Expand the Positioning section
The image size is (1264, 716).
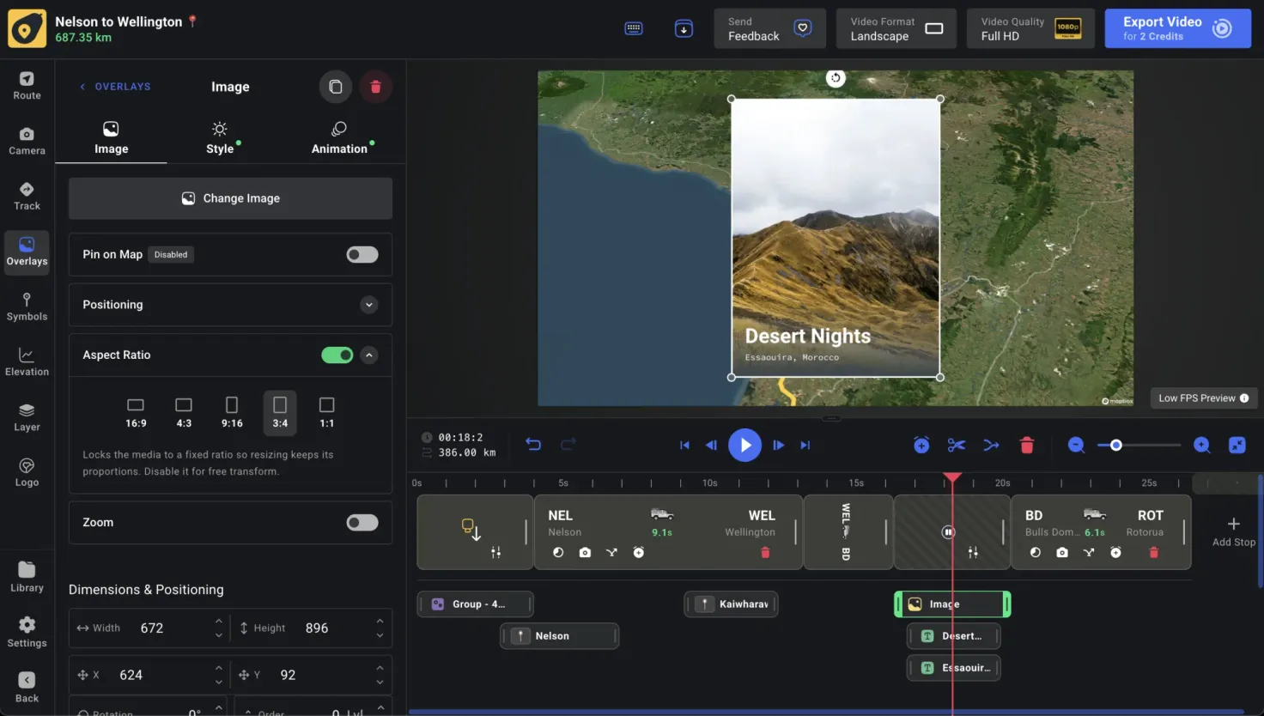click(369, 305)
